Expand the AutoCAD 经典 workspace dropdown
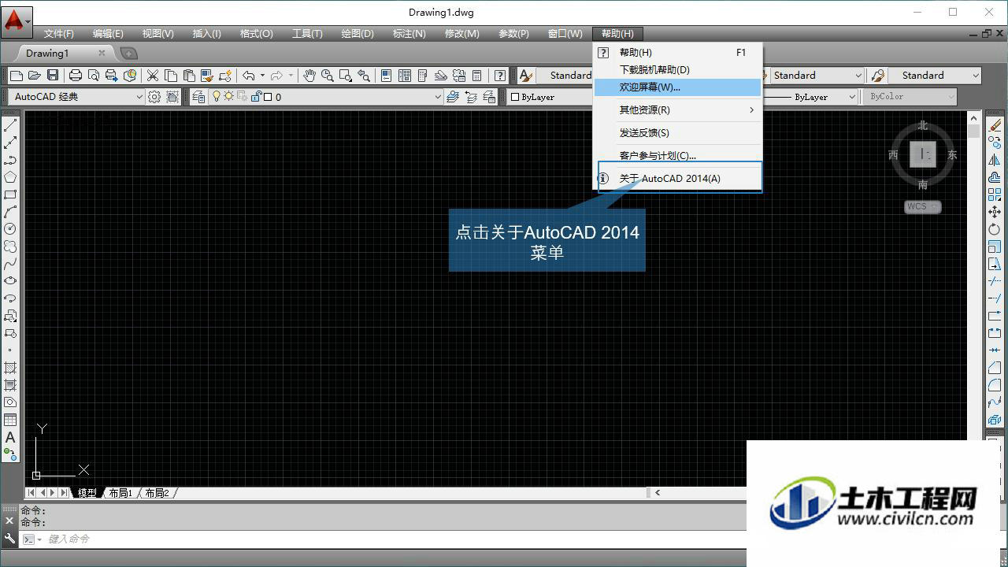 point(139,97)
